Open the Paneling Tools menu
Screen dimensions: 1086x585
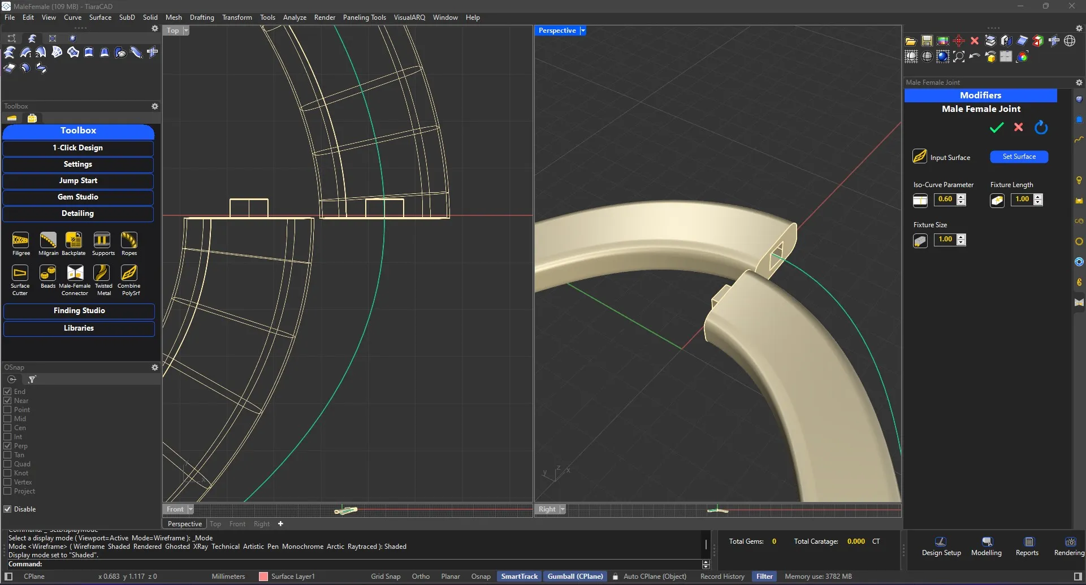click(364, 18)
